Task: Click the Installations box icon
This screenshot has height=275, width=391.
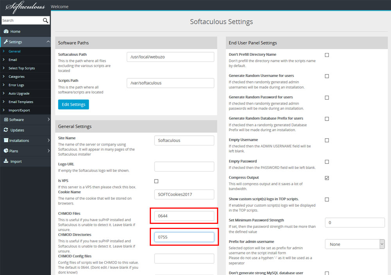Action: 6,140
